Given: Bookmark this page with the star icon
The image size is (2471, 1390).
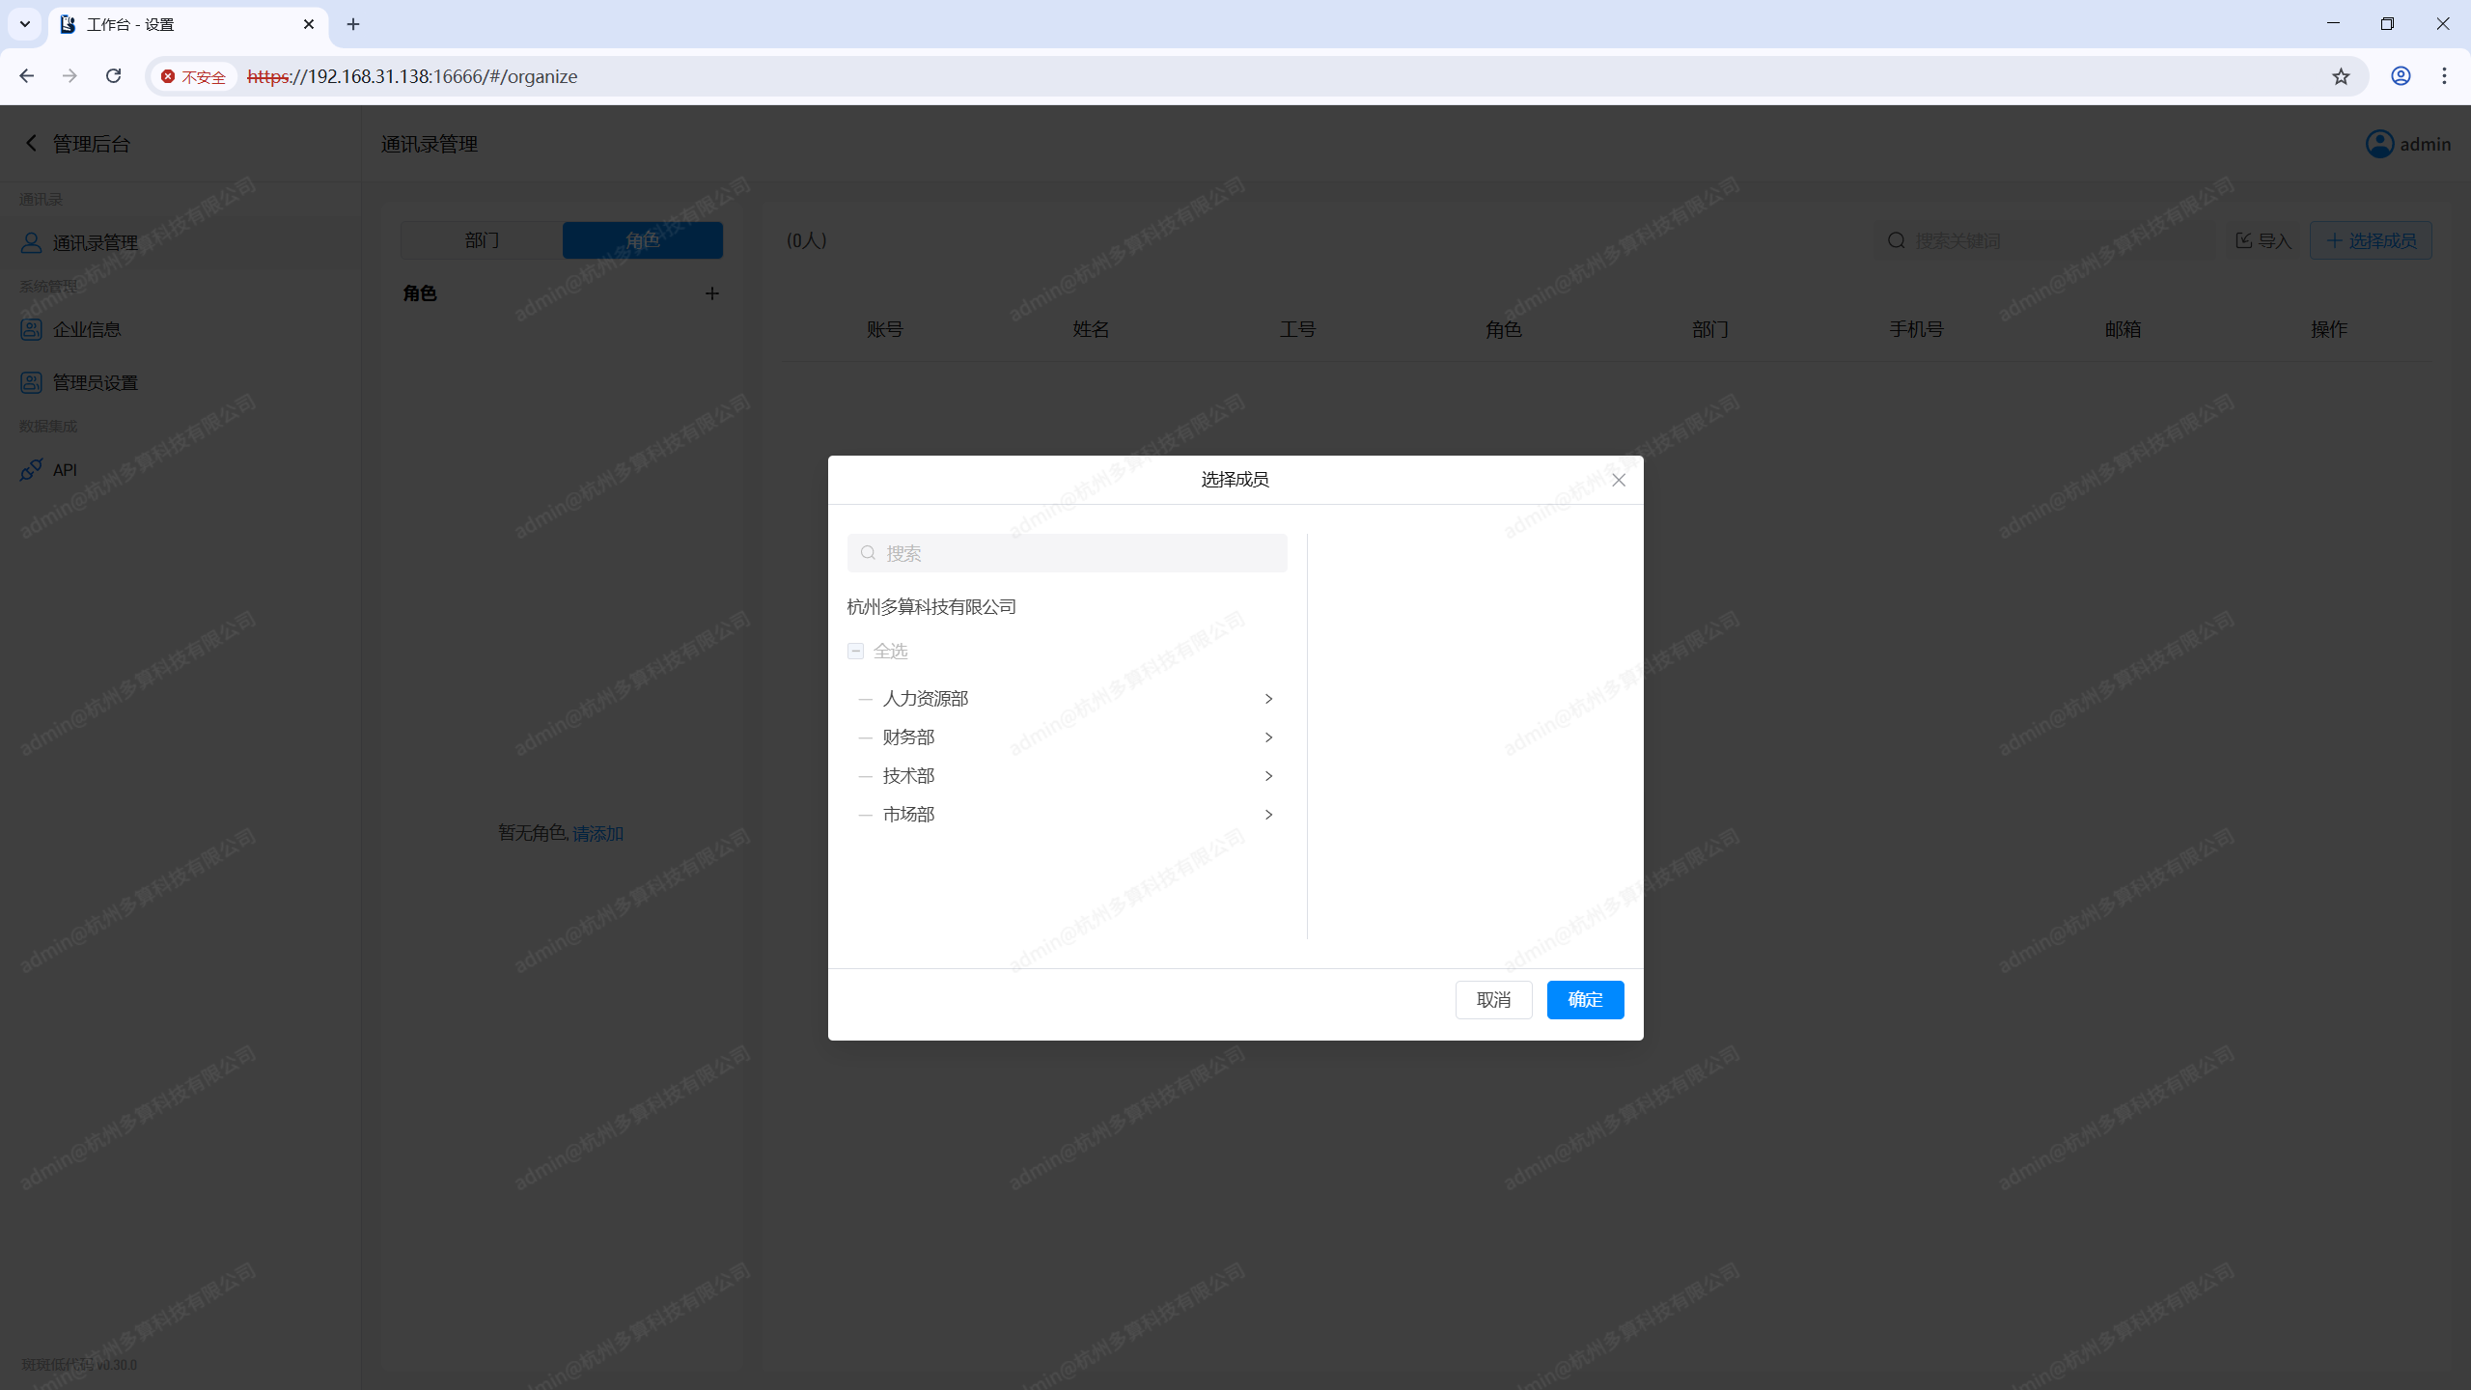Looking at the screenshot, I should point(2341,76).
